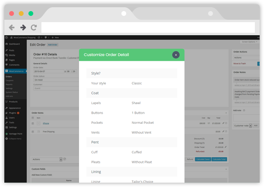The height and width of the screenshot is (187, 264).
Task: Open the New menu in admin bar
Action: pos(55,38)
